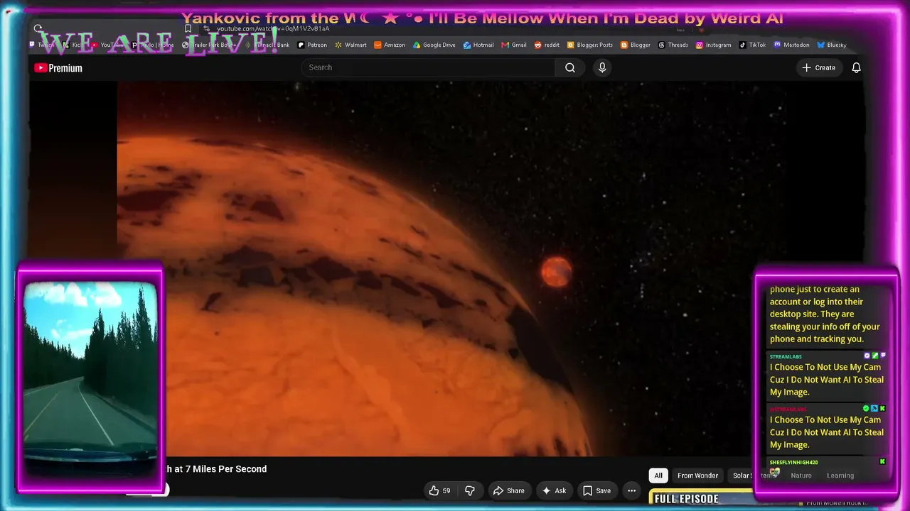Open the Instagram bookmark

pyautogui.click(x=713, y=45)
